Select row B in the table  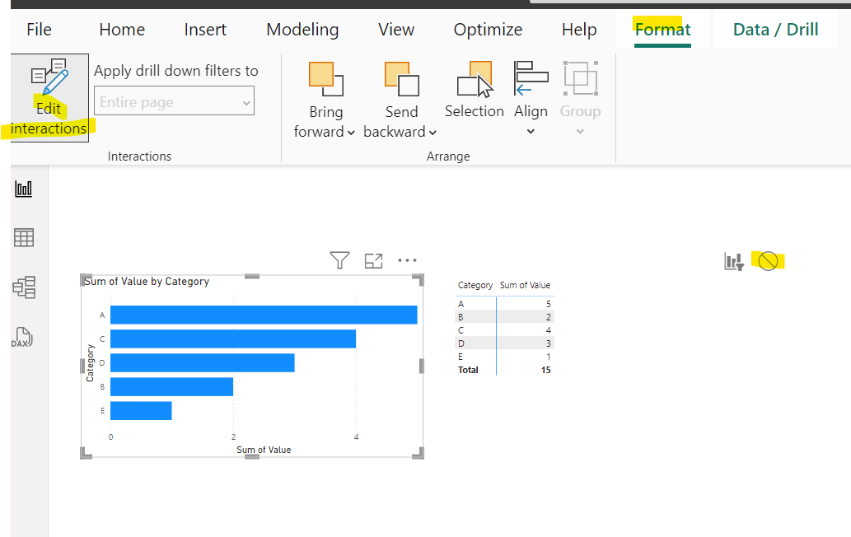504,317
